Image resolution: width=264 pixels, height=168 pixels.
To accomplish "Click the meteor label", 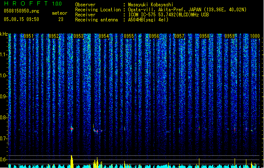I will point(60,13).
